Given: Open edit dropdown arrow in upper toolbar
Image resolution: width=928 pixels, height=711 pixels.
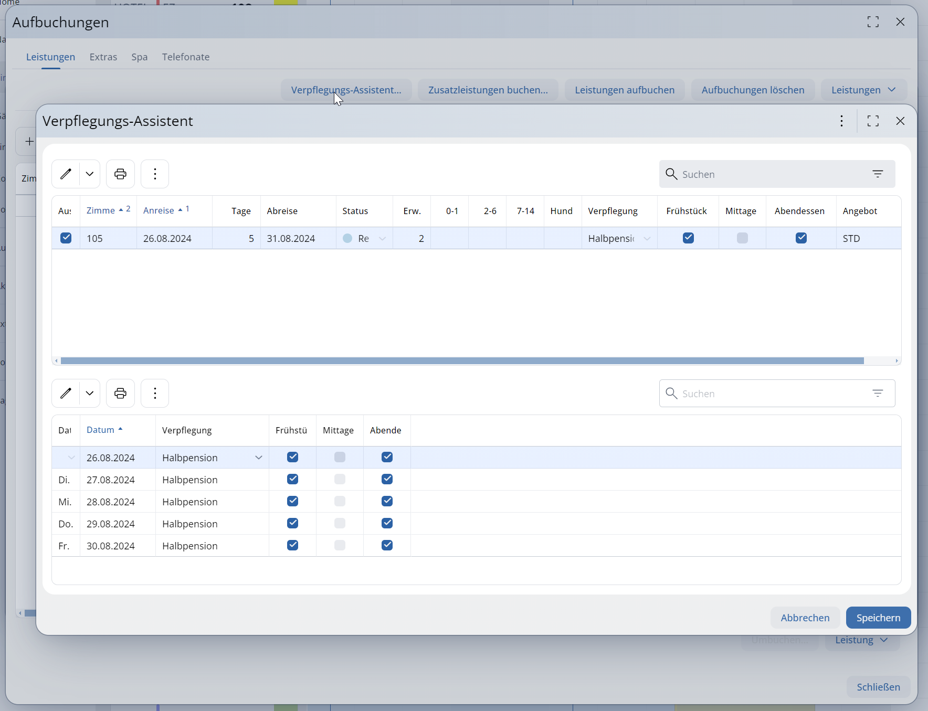Looking at the screenshot, I should pyautogui.click(x=90, y=174).
